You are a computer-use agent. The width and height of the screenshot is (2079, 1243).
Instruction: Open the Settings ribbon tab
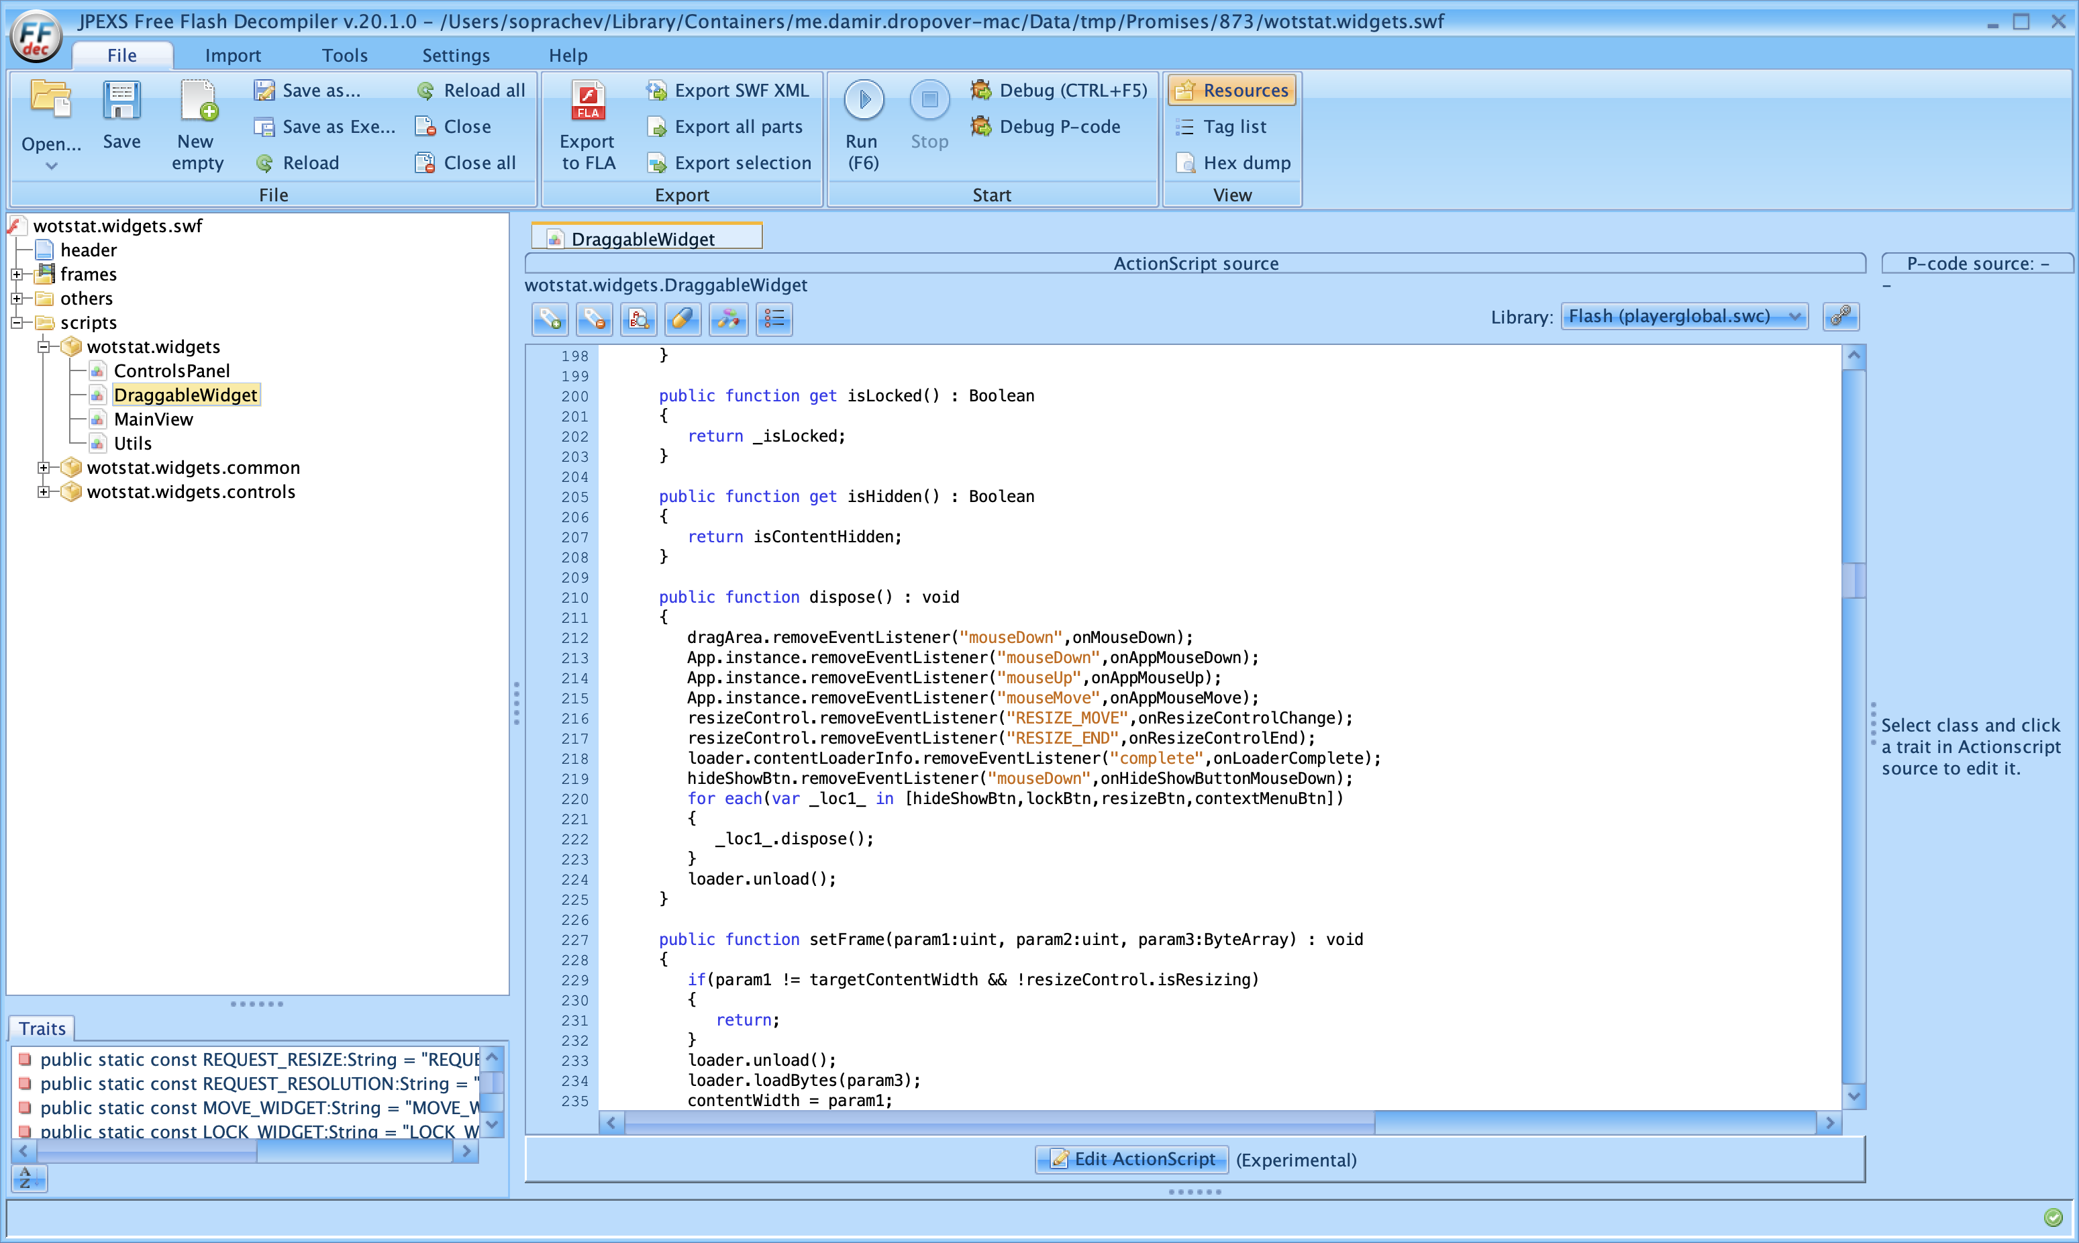click(x=456, y=55)
